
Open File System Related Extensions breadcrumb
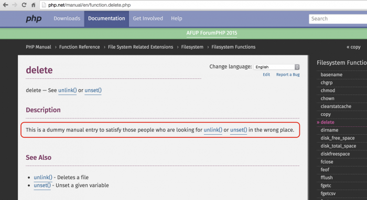(x=141, y=47)
